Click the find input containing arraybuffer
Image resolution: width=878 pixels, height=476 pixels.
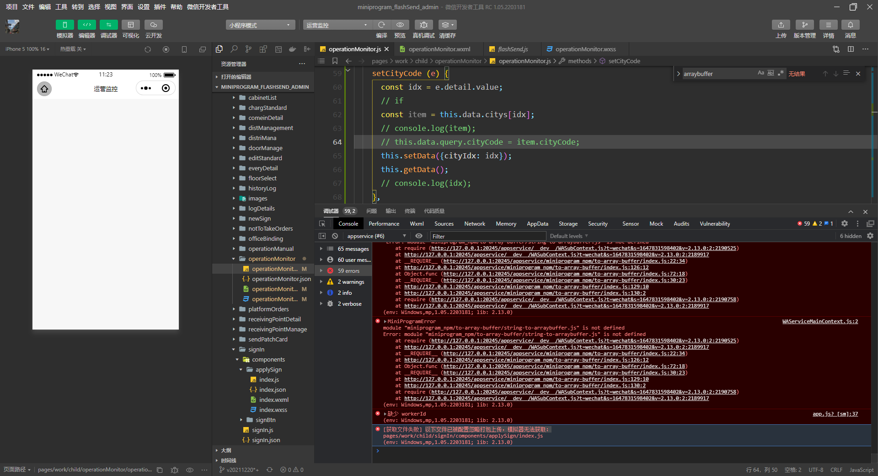tap(719, 74)
